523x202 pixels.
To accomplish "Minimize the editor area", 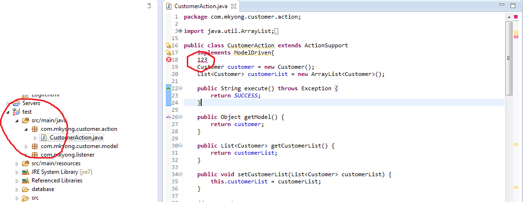I will coord(502,5).
